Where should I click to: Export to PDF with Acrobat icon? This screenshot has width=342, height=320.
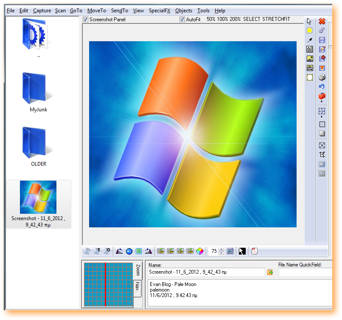tap(254, 251)
